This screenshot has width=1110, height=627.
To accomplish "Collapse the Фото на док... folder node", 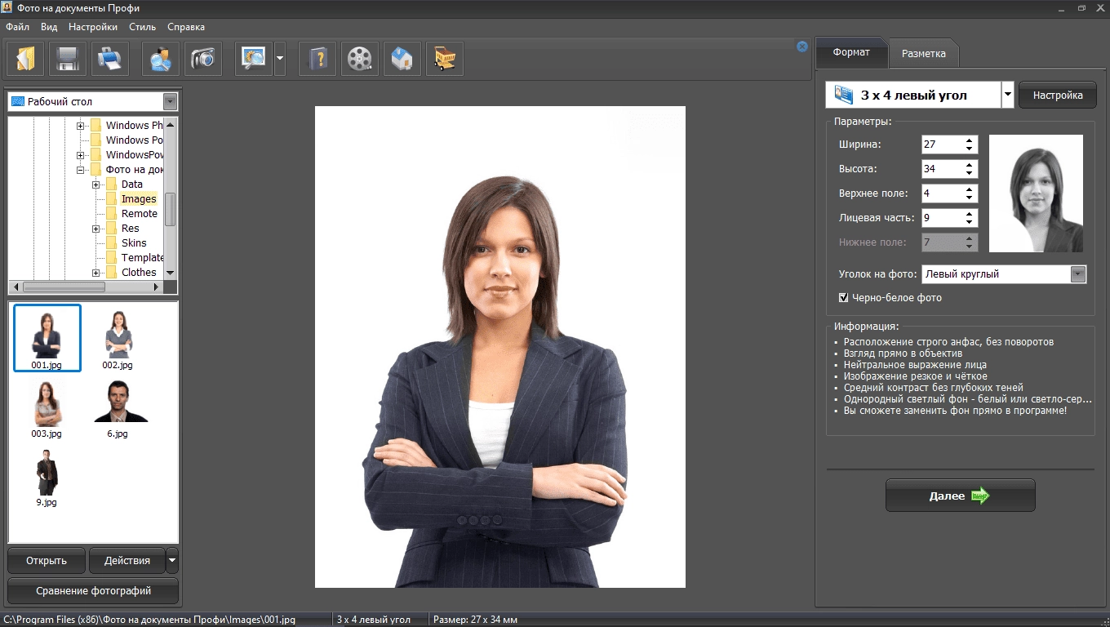I will (x=81, y=170).
